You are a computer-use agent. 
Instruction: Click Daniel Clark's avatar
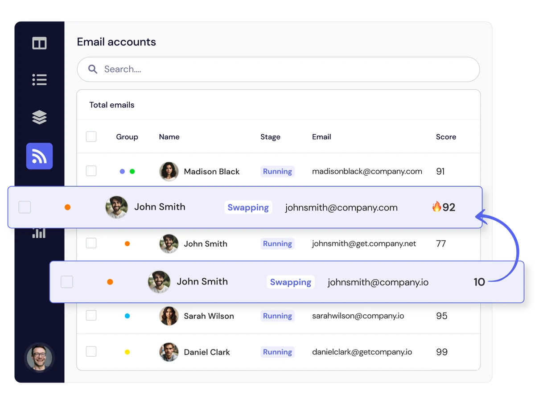(169, 352)
